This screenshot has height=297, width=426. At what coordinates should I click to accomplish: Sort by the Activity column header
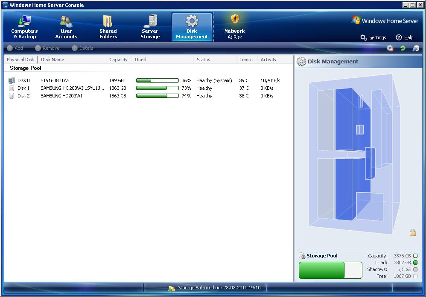point(275,60)
